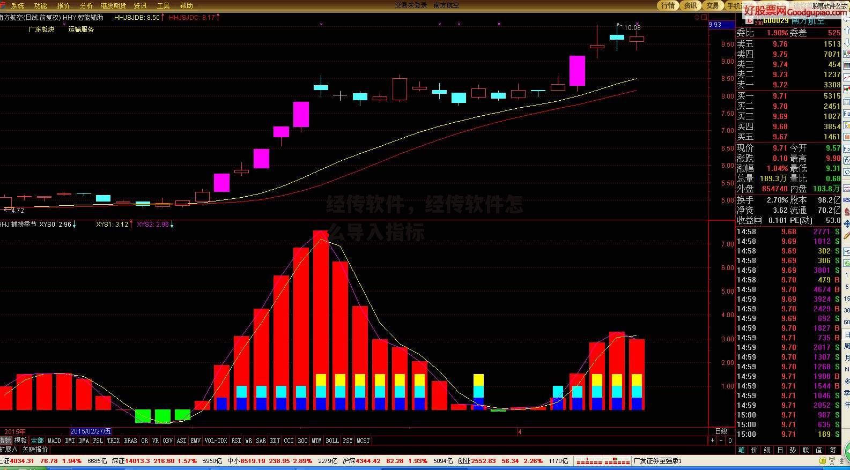Select the TRIX indicator tab

[113, 441]
